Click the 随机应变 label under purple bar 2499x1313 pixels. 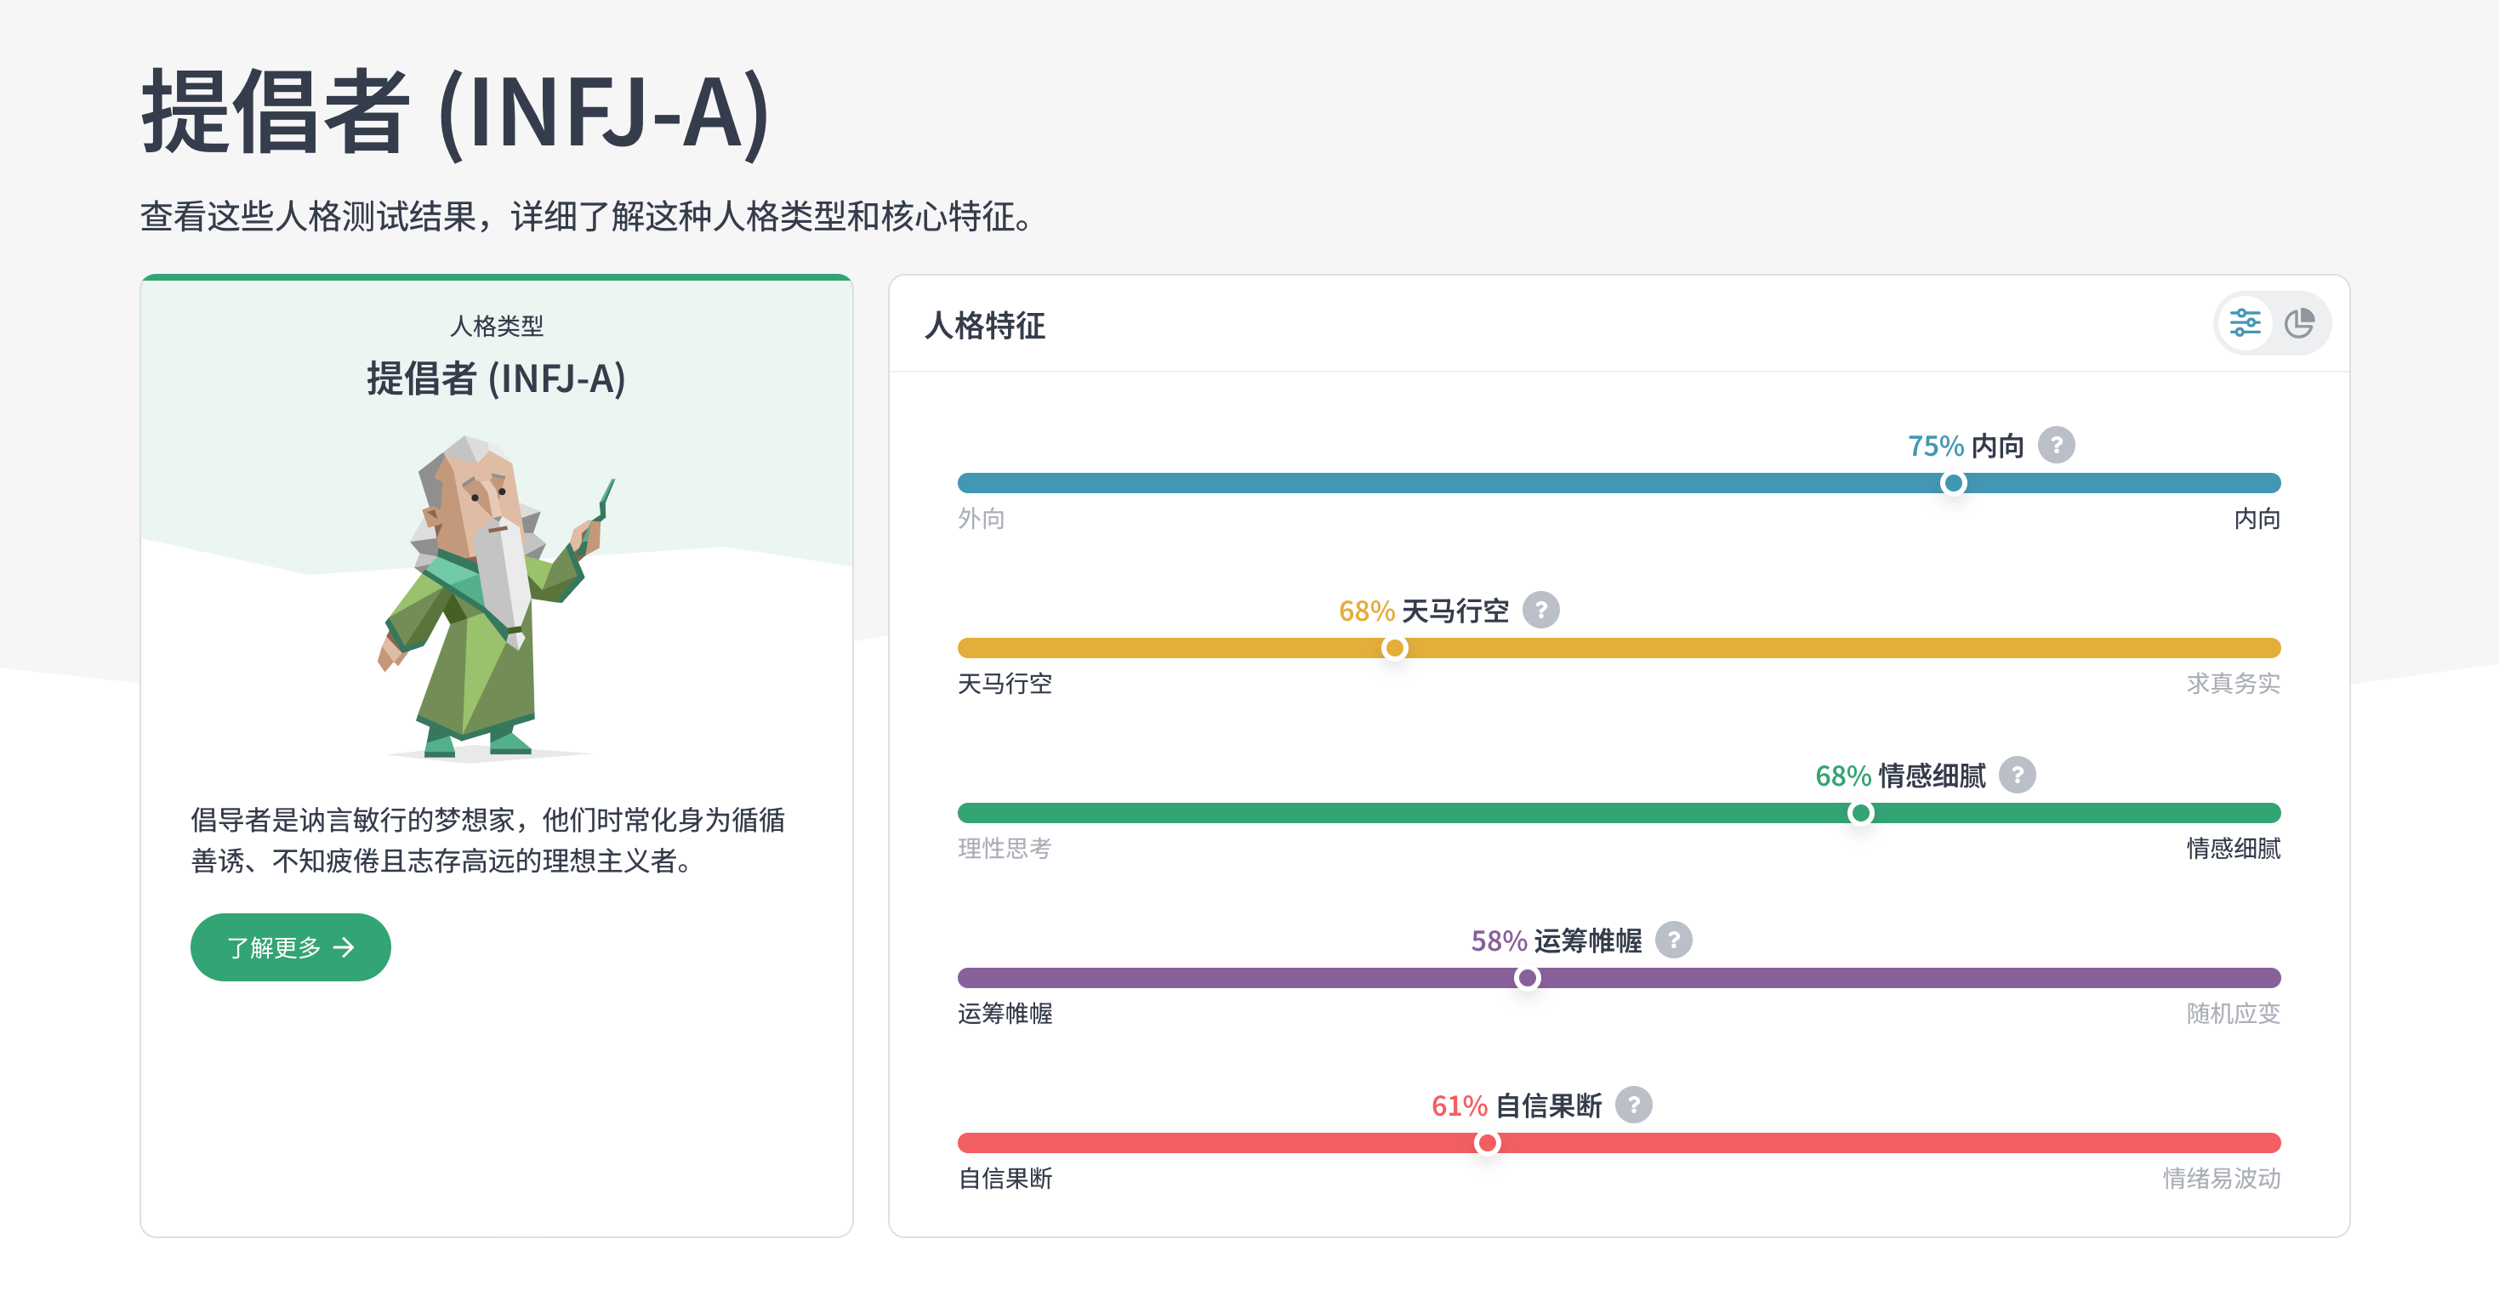[x=2233, y=1014]
